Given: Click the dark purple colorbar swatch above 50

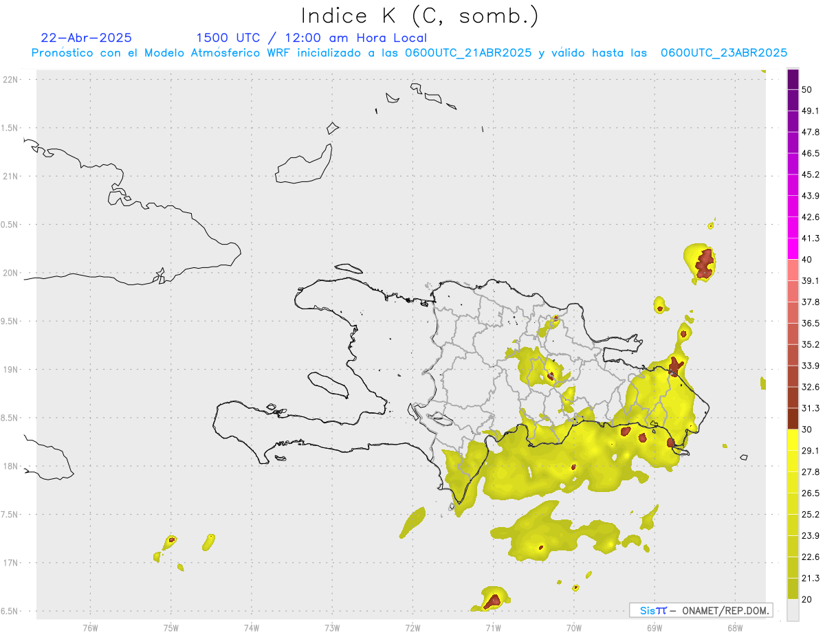Looking at the screenshot, I should (x=793, y=79).
